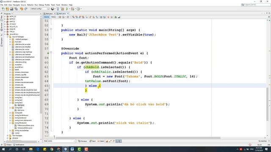Click the Redo toolbar icon
This screenshot has width=271, height=152.
[26, 9]
